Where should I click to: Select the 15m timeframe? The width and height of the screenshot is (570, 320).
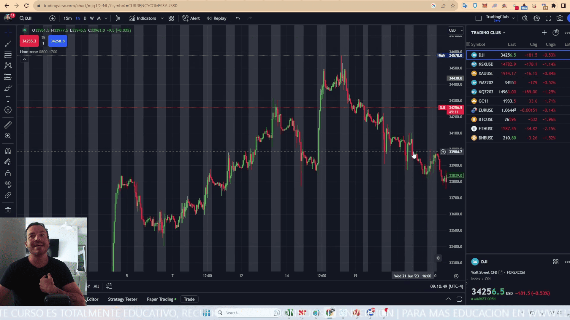(x=68, y=18)
